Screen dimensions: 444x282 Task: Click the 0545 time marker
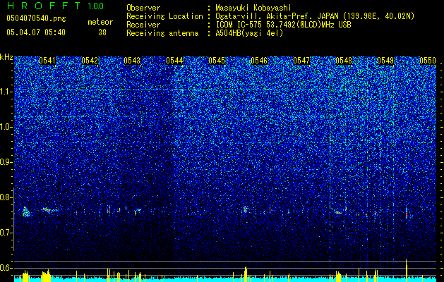217,61
